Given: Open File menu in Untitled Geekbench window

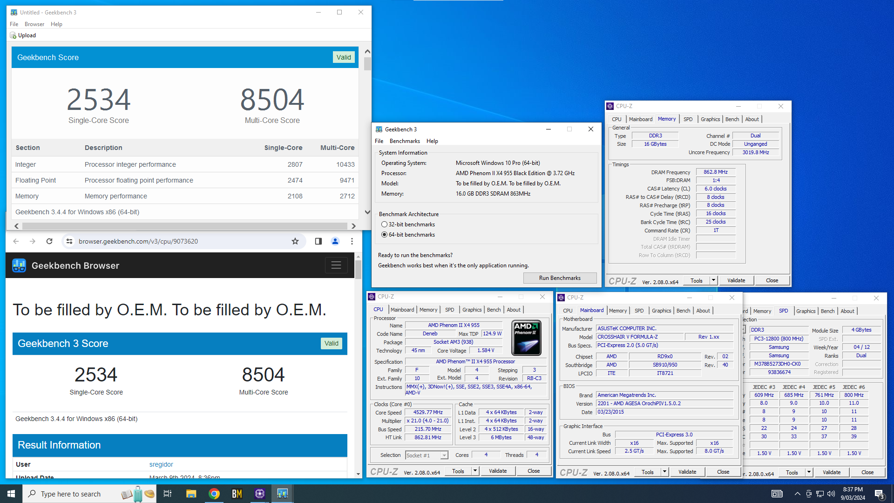Looking at the screenshot, I should point(14,24).
